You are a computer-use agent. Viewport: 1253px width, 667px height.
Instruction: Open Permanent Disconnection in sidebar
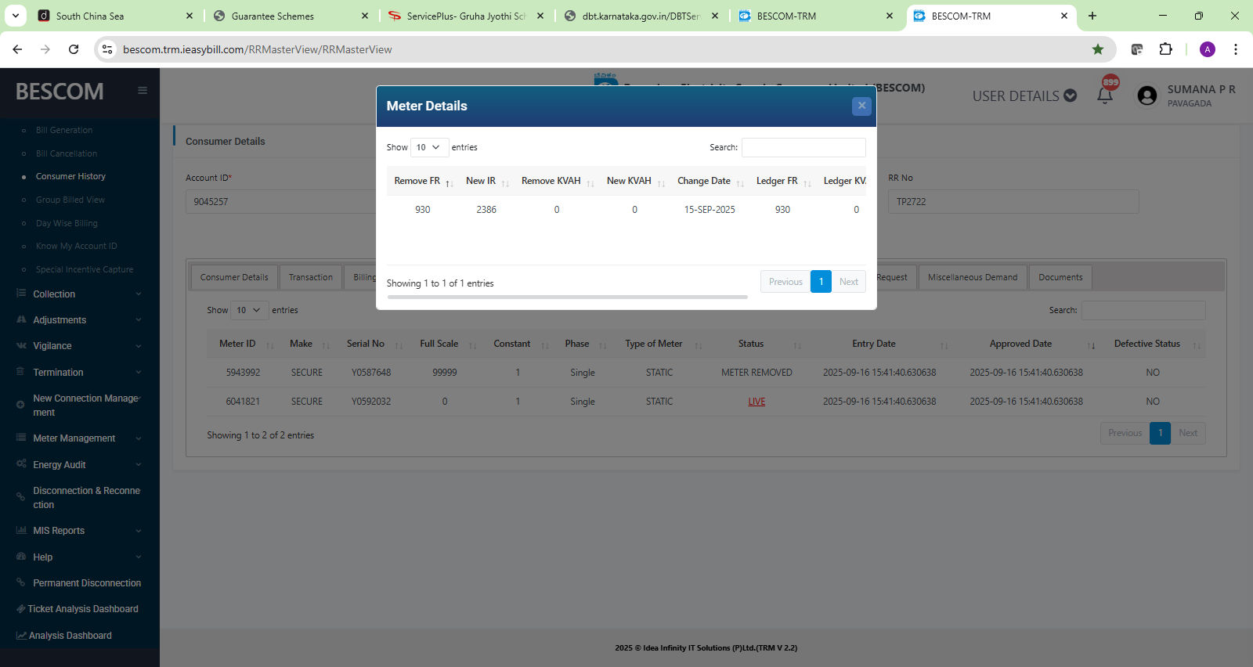click(x=87, y=583)
